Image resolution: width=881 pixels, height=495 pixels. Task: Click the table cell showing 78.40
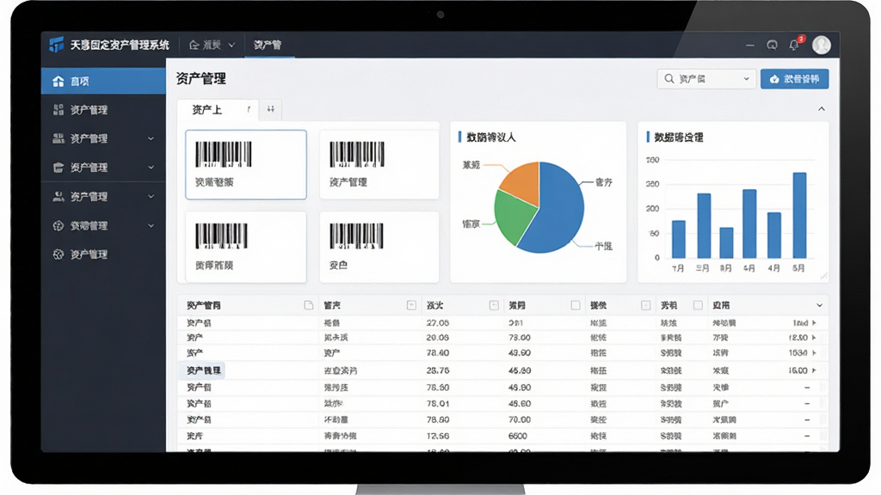437,353
